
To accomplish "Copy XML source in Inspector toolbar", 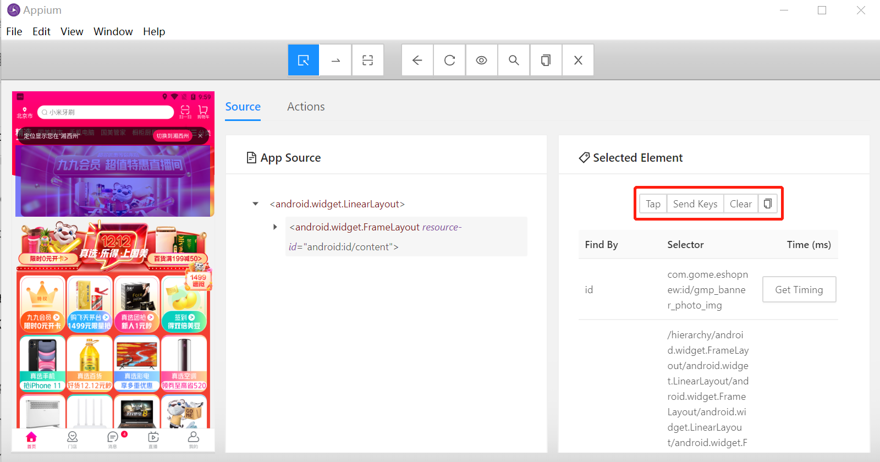I will click(546, 60).
